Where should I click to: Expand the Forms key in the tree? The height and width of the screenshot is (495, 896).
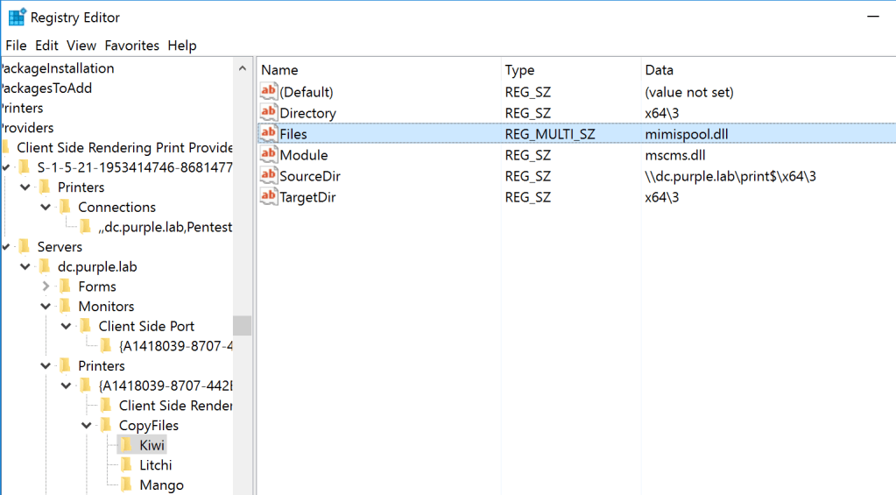[46, 286]
